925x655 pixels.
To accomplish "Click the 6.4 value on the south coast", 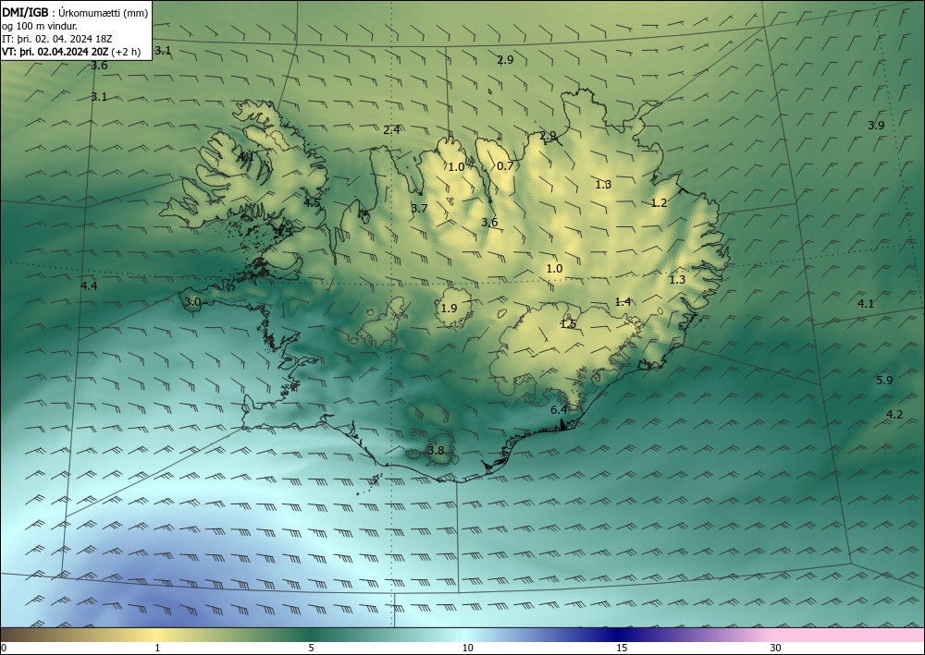I will [559, 410].
